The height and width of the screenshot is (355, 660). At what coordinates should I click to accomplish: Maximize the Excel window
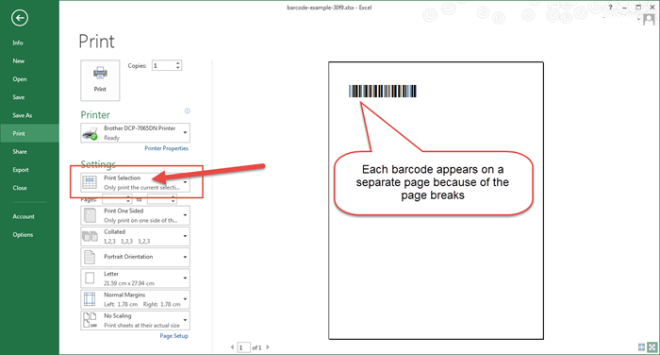(638, 8)
